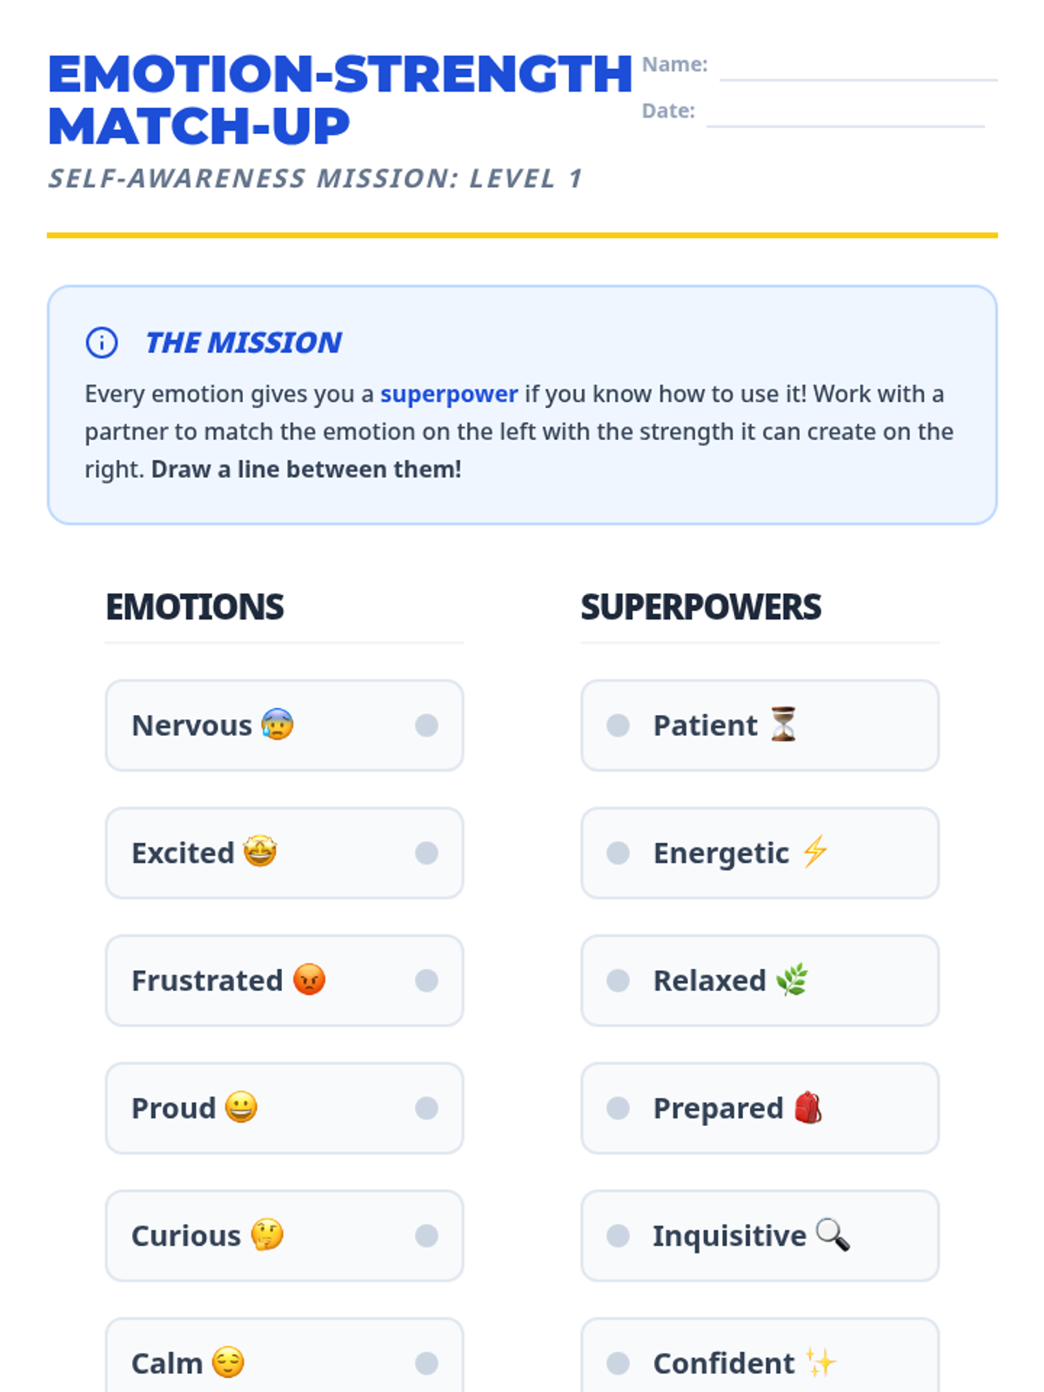Screen dimensions: 1044x1392
Task: Click the angry face emoji by Frustrated
Action: (309, 980)
